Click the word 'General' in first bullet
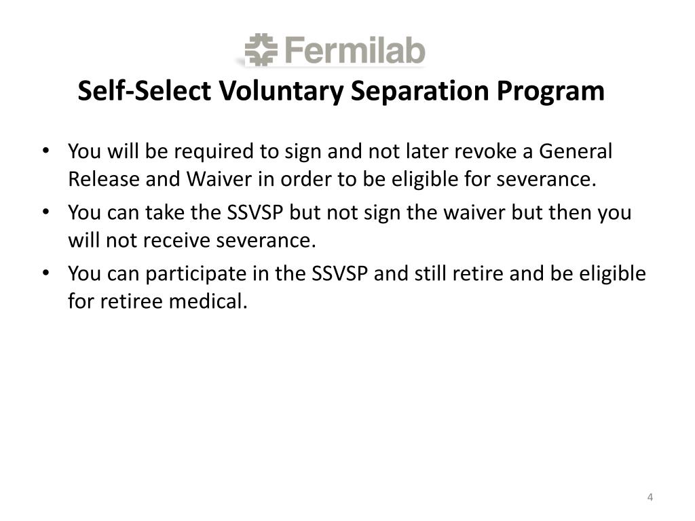Image resolution: width=695 pixels, height=521 pixels. (576, 151)
